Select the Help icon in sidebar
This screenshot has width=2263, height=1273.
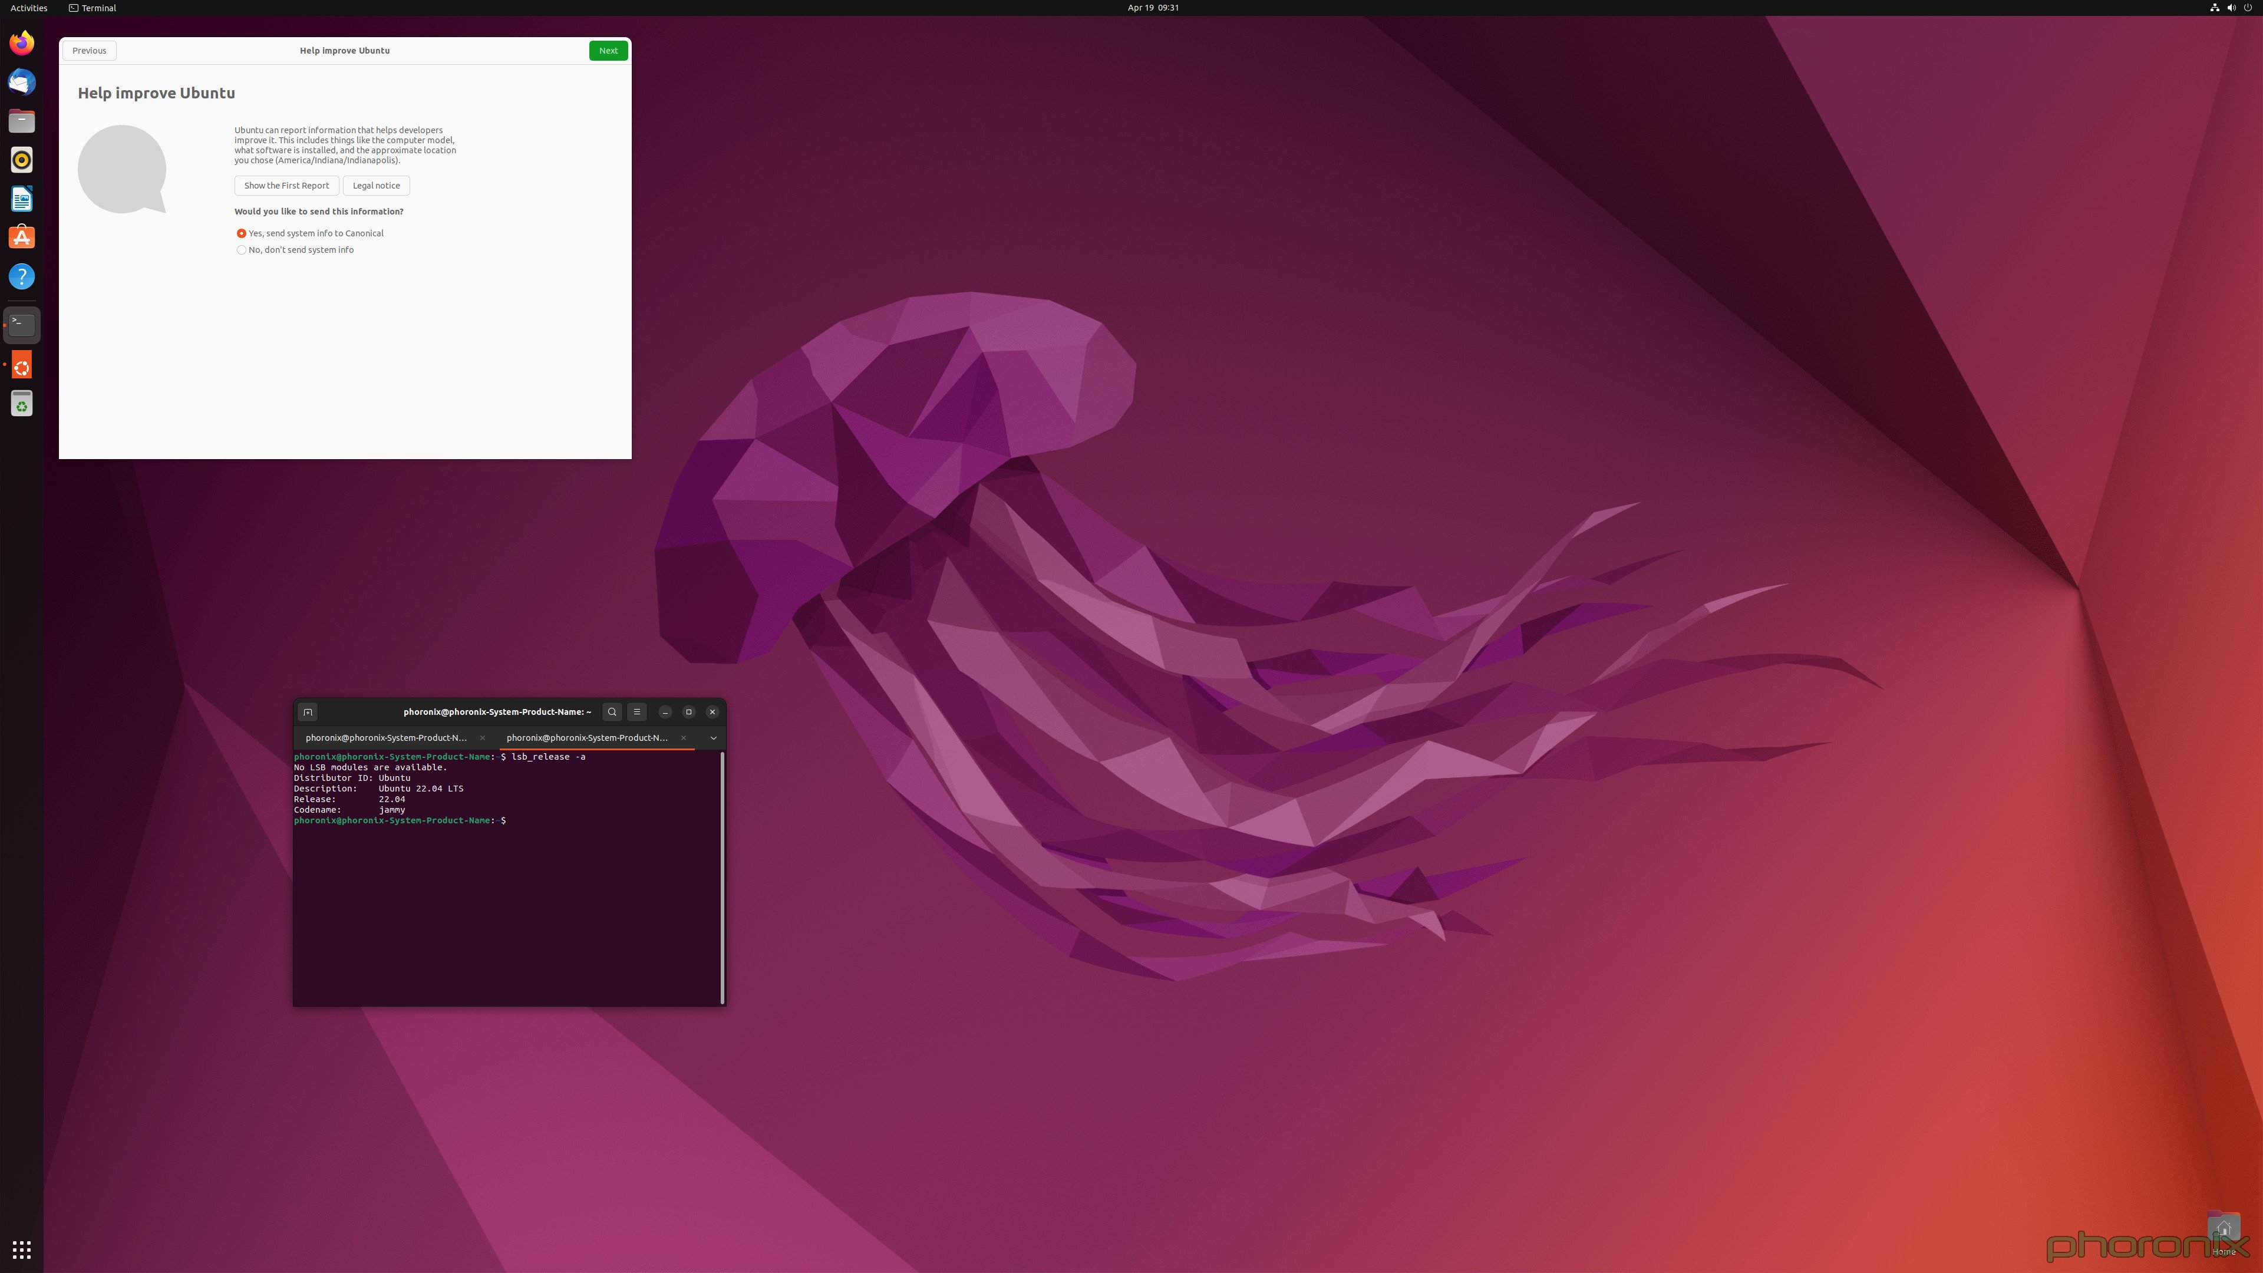22,276
